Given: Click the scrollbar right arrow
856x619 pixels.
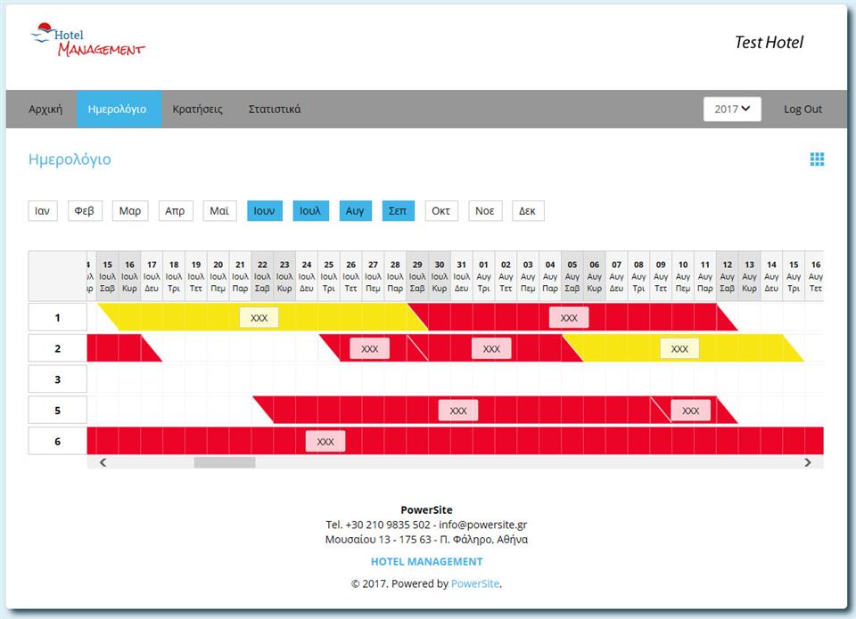Looking at the screenshot, I should [x=807, y=462].
